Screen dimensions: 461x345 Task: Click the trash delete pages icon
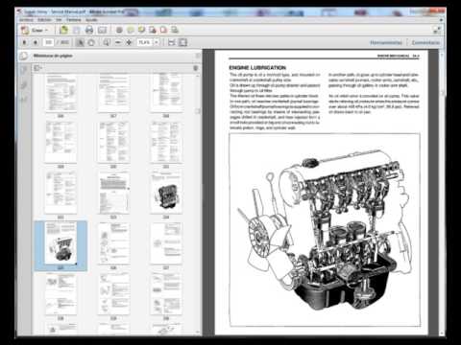[196, 68]
